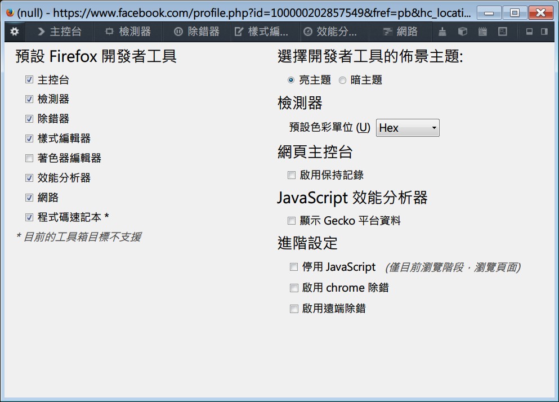The image size is (559, 402).
Task: Enable the 啟用保持記錄 checkbox
Action: pos(291,175)
